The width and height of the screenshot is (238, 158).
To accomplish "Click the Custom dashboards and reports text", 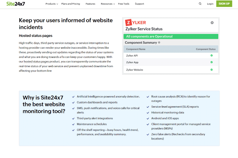I will pos(97,102).
